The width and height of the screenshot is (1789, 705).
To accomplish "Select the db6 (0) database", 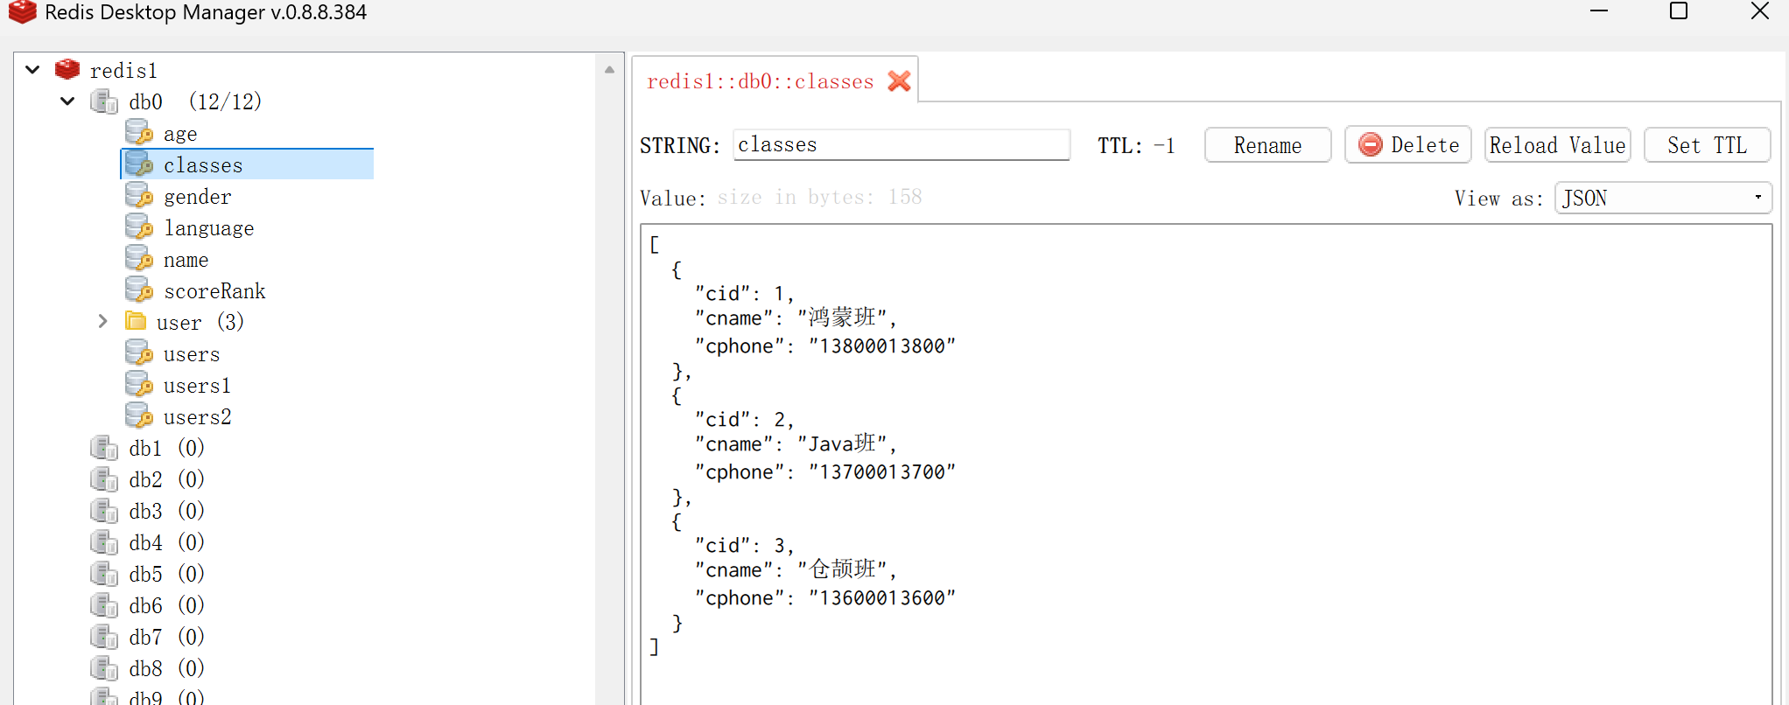I will (x=166, y=606).
